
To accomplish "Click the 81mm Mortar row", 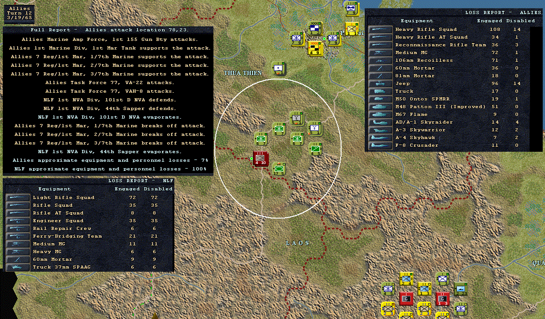I will 450,76.
